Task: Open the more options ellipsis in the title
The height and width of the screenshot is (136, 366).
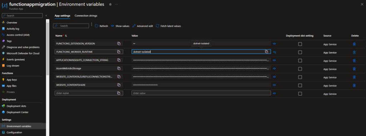Action: click(117, 4)
